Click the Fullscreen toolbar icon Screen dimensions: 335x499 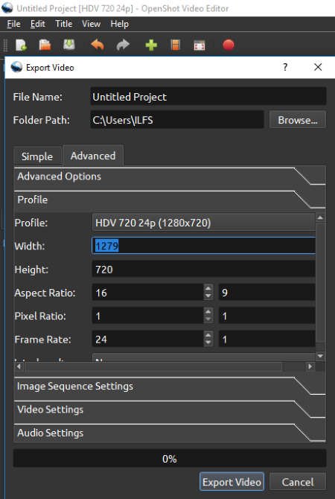pyautogui.click(x=200, y=45)
